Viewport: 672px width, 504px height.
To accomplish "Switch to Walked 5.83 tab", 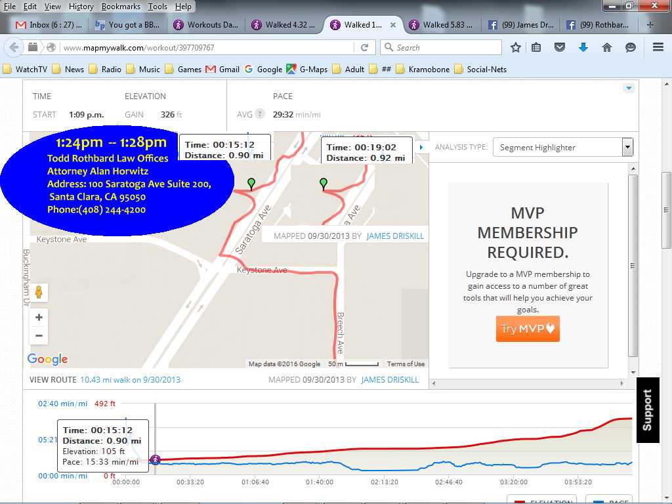I will (x=442, y=25).
